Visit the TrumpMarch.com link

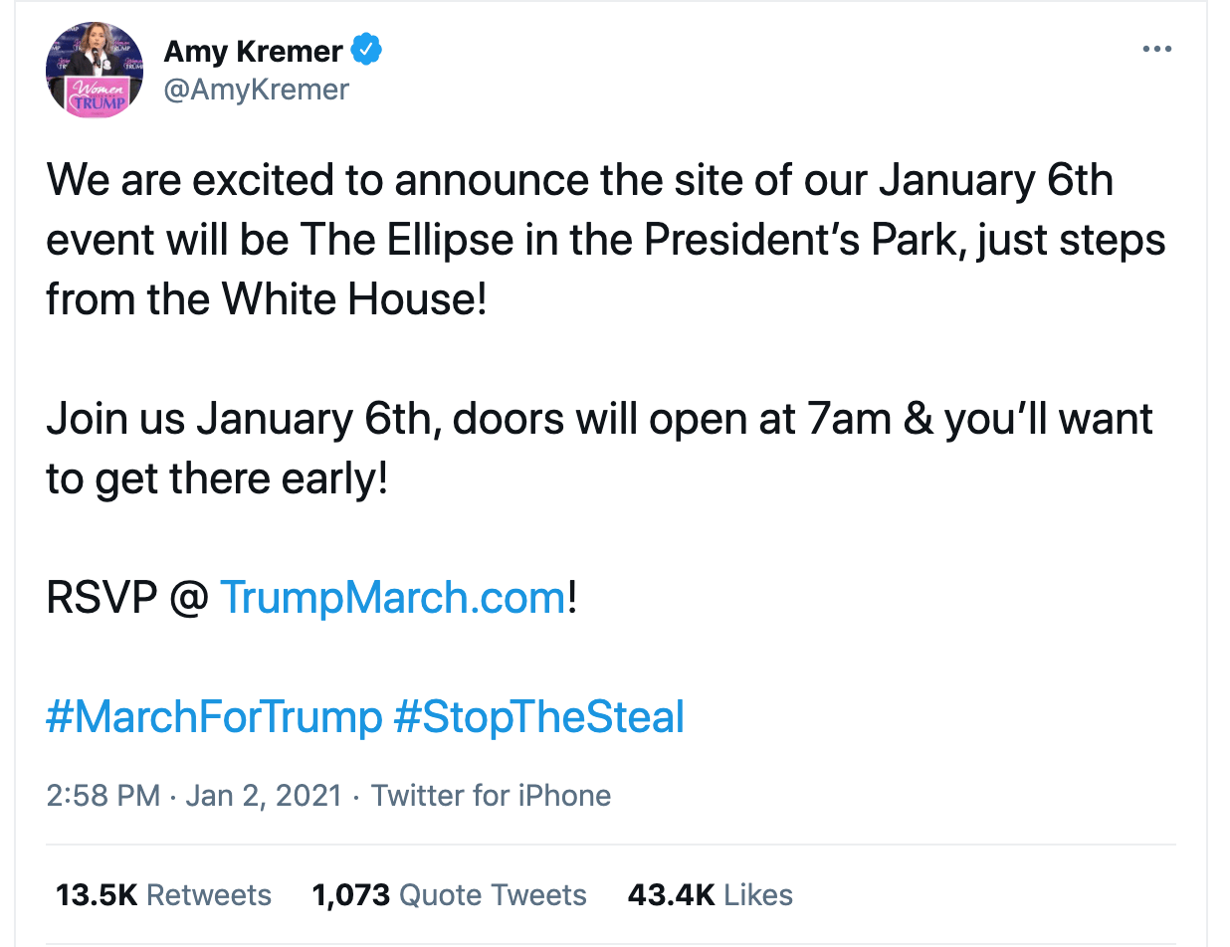pyautogui.click(x=392, y=597)
